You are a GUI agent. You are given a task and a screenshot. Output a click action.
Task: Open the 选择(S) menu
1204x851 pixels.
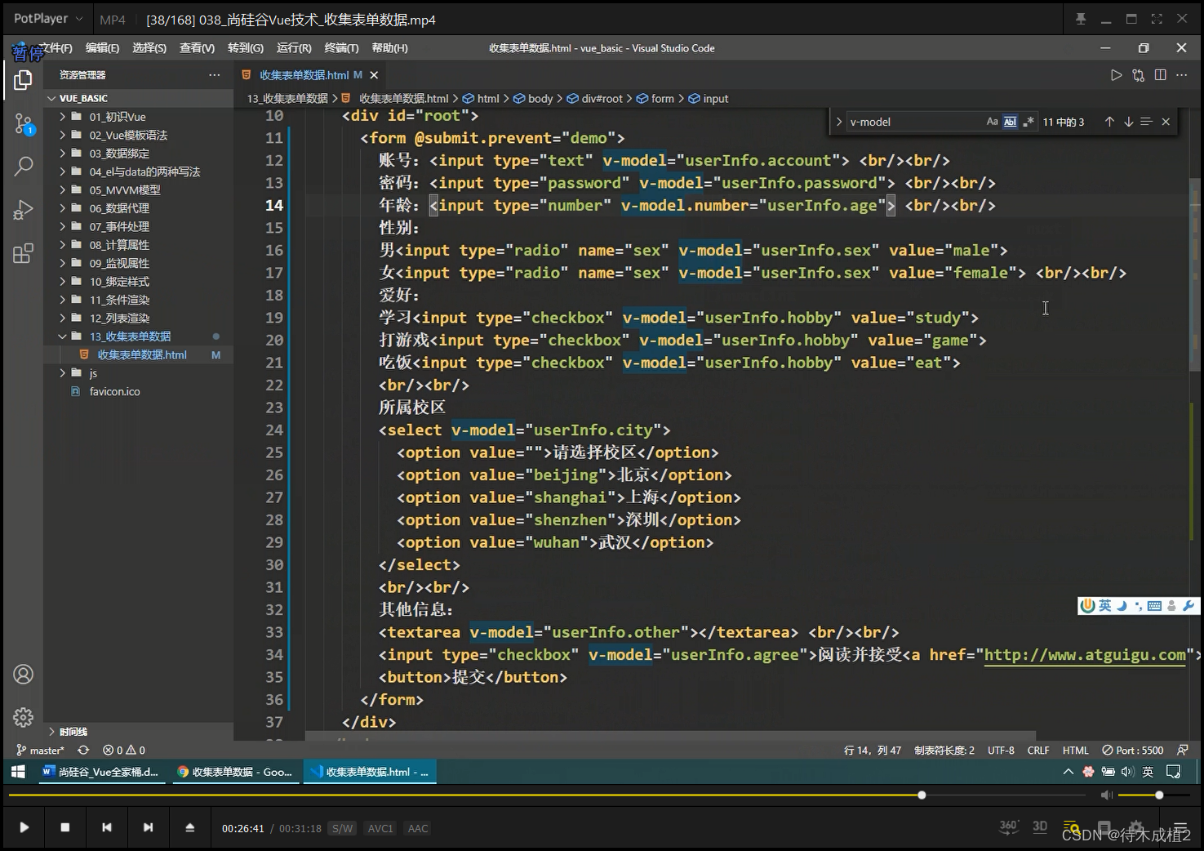click(x=149, y=48)
